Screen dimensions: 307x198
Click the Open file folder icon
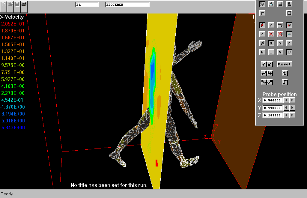click(x=10, y=4)
